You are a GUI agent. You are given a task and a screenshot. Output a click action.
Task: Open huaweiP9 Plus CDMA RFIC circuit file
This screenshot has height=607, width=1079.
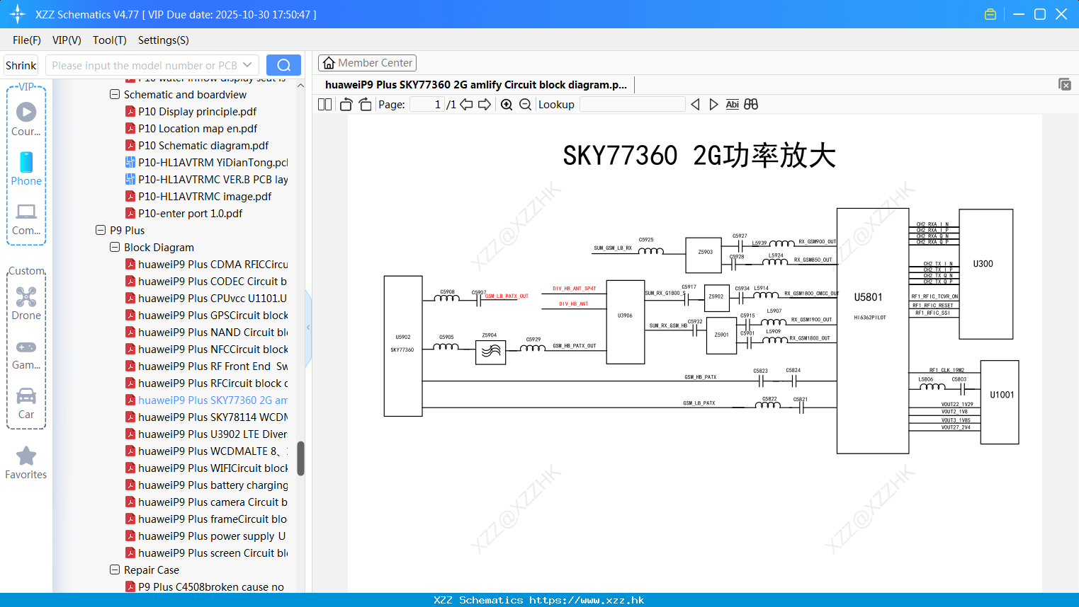(206, 264)
